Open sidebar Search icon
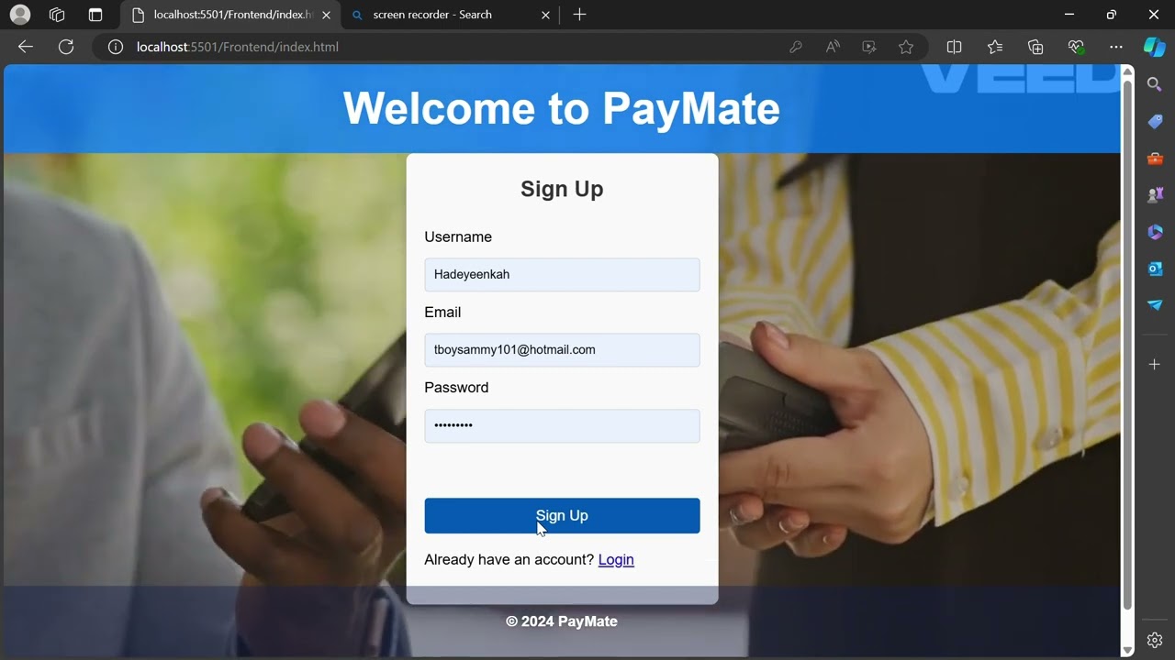1175x660 pixels. [x=1155, y=84]
